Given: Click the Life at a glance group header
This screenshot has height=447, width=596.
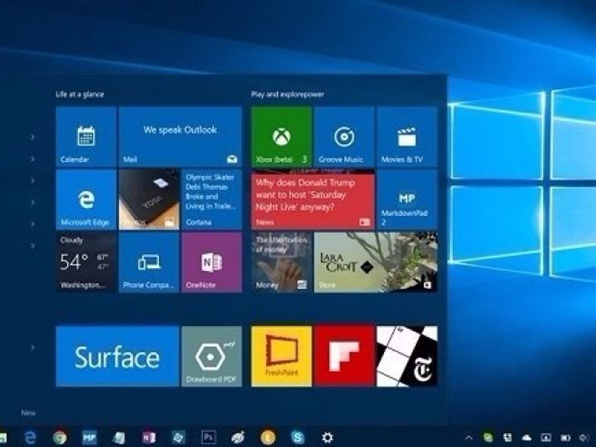Looking at the screenshot, I should point(80,94).
